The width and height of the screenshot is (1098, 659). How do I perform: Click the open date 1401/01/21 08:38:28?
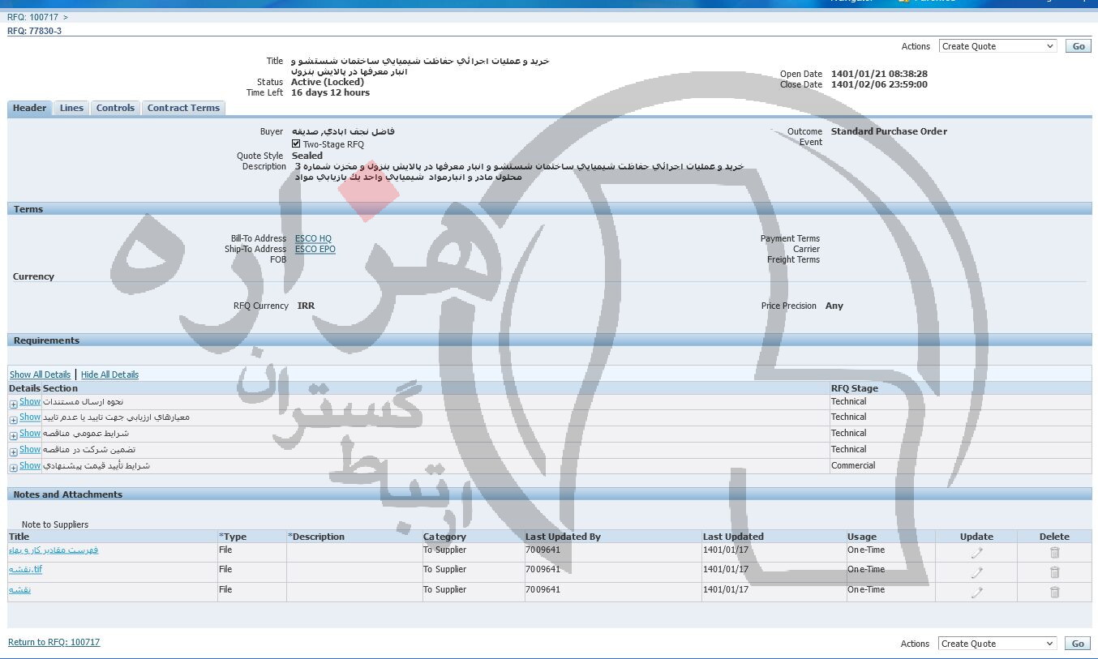click(879, 74)
